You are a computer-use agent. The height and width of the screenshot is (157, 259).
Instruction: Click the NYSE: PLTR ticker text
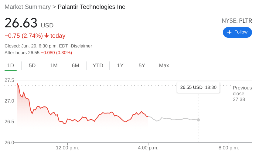pyautogui.click(x=237, y=21)
